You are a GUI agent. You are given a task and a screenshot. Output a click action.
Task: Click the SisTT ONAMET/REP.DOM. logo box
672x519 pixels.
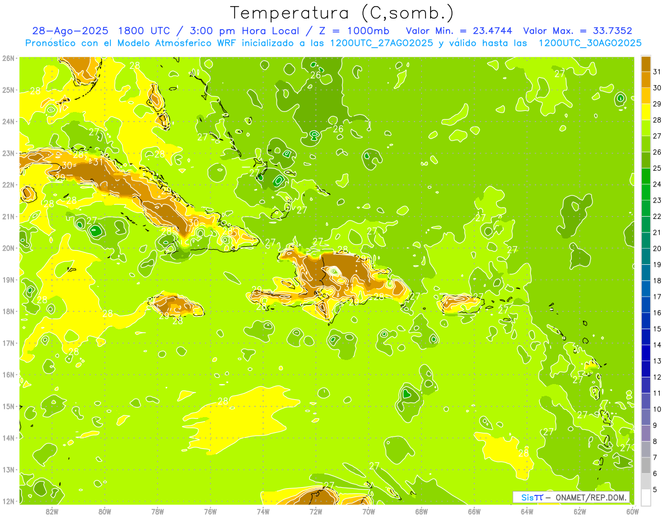coord(571,497)
